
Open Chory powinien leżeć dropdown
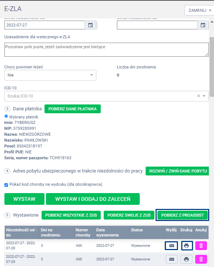pyautogui.click(x=50, y=75)
